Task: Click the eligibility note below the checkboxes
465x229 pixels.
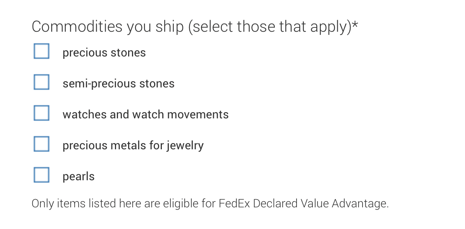Action: 210,203
